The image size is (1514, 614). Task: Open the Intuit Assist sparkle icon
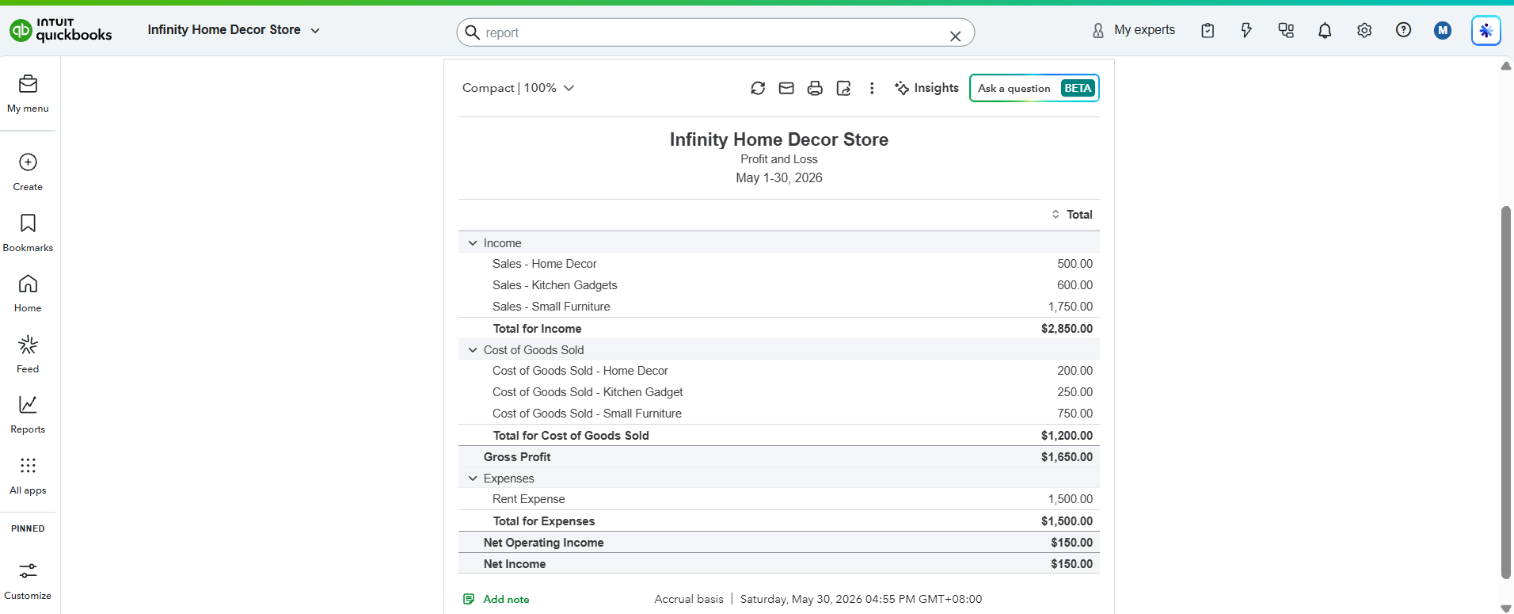point(1486,31)
